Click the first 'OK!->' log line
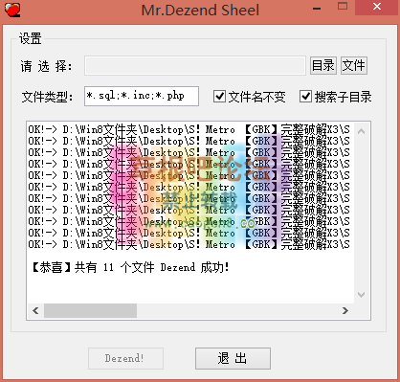 tap(189, 129)
